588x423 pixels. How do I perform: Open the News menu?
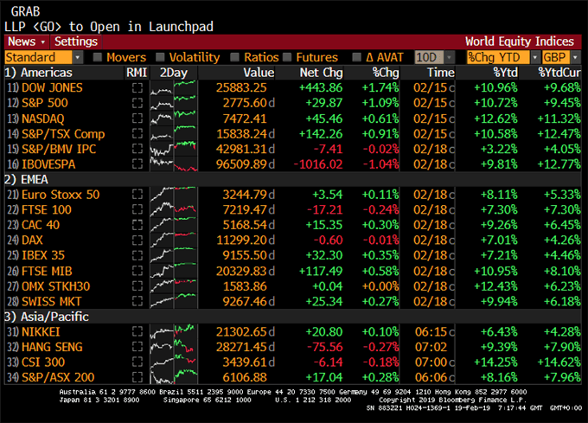[27, 42]
